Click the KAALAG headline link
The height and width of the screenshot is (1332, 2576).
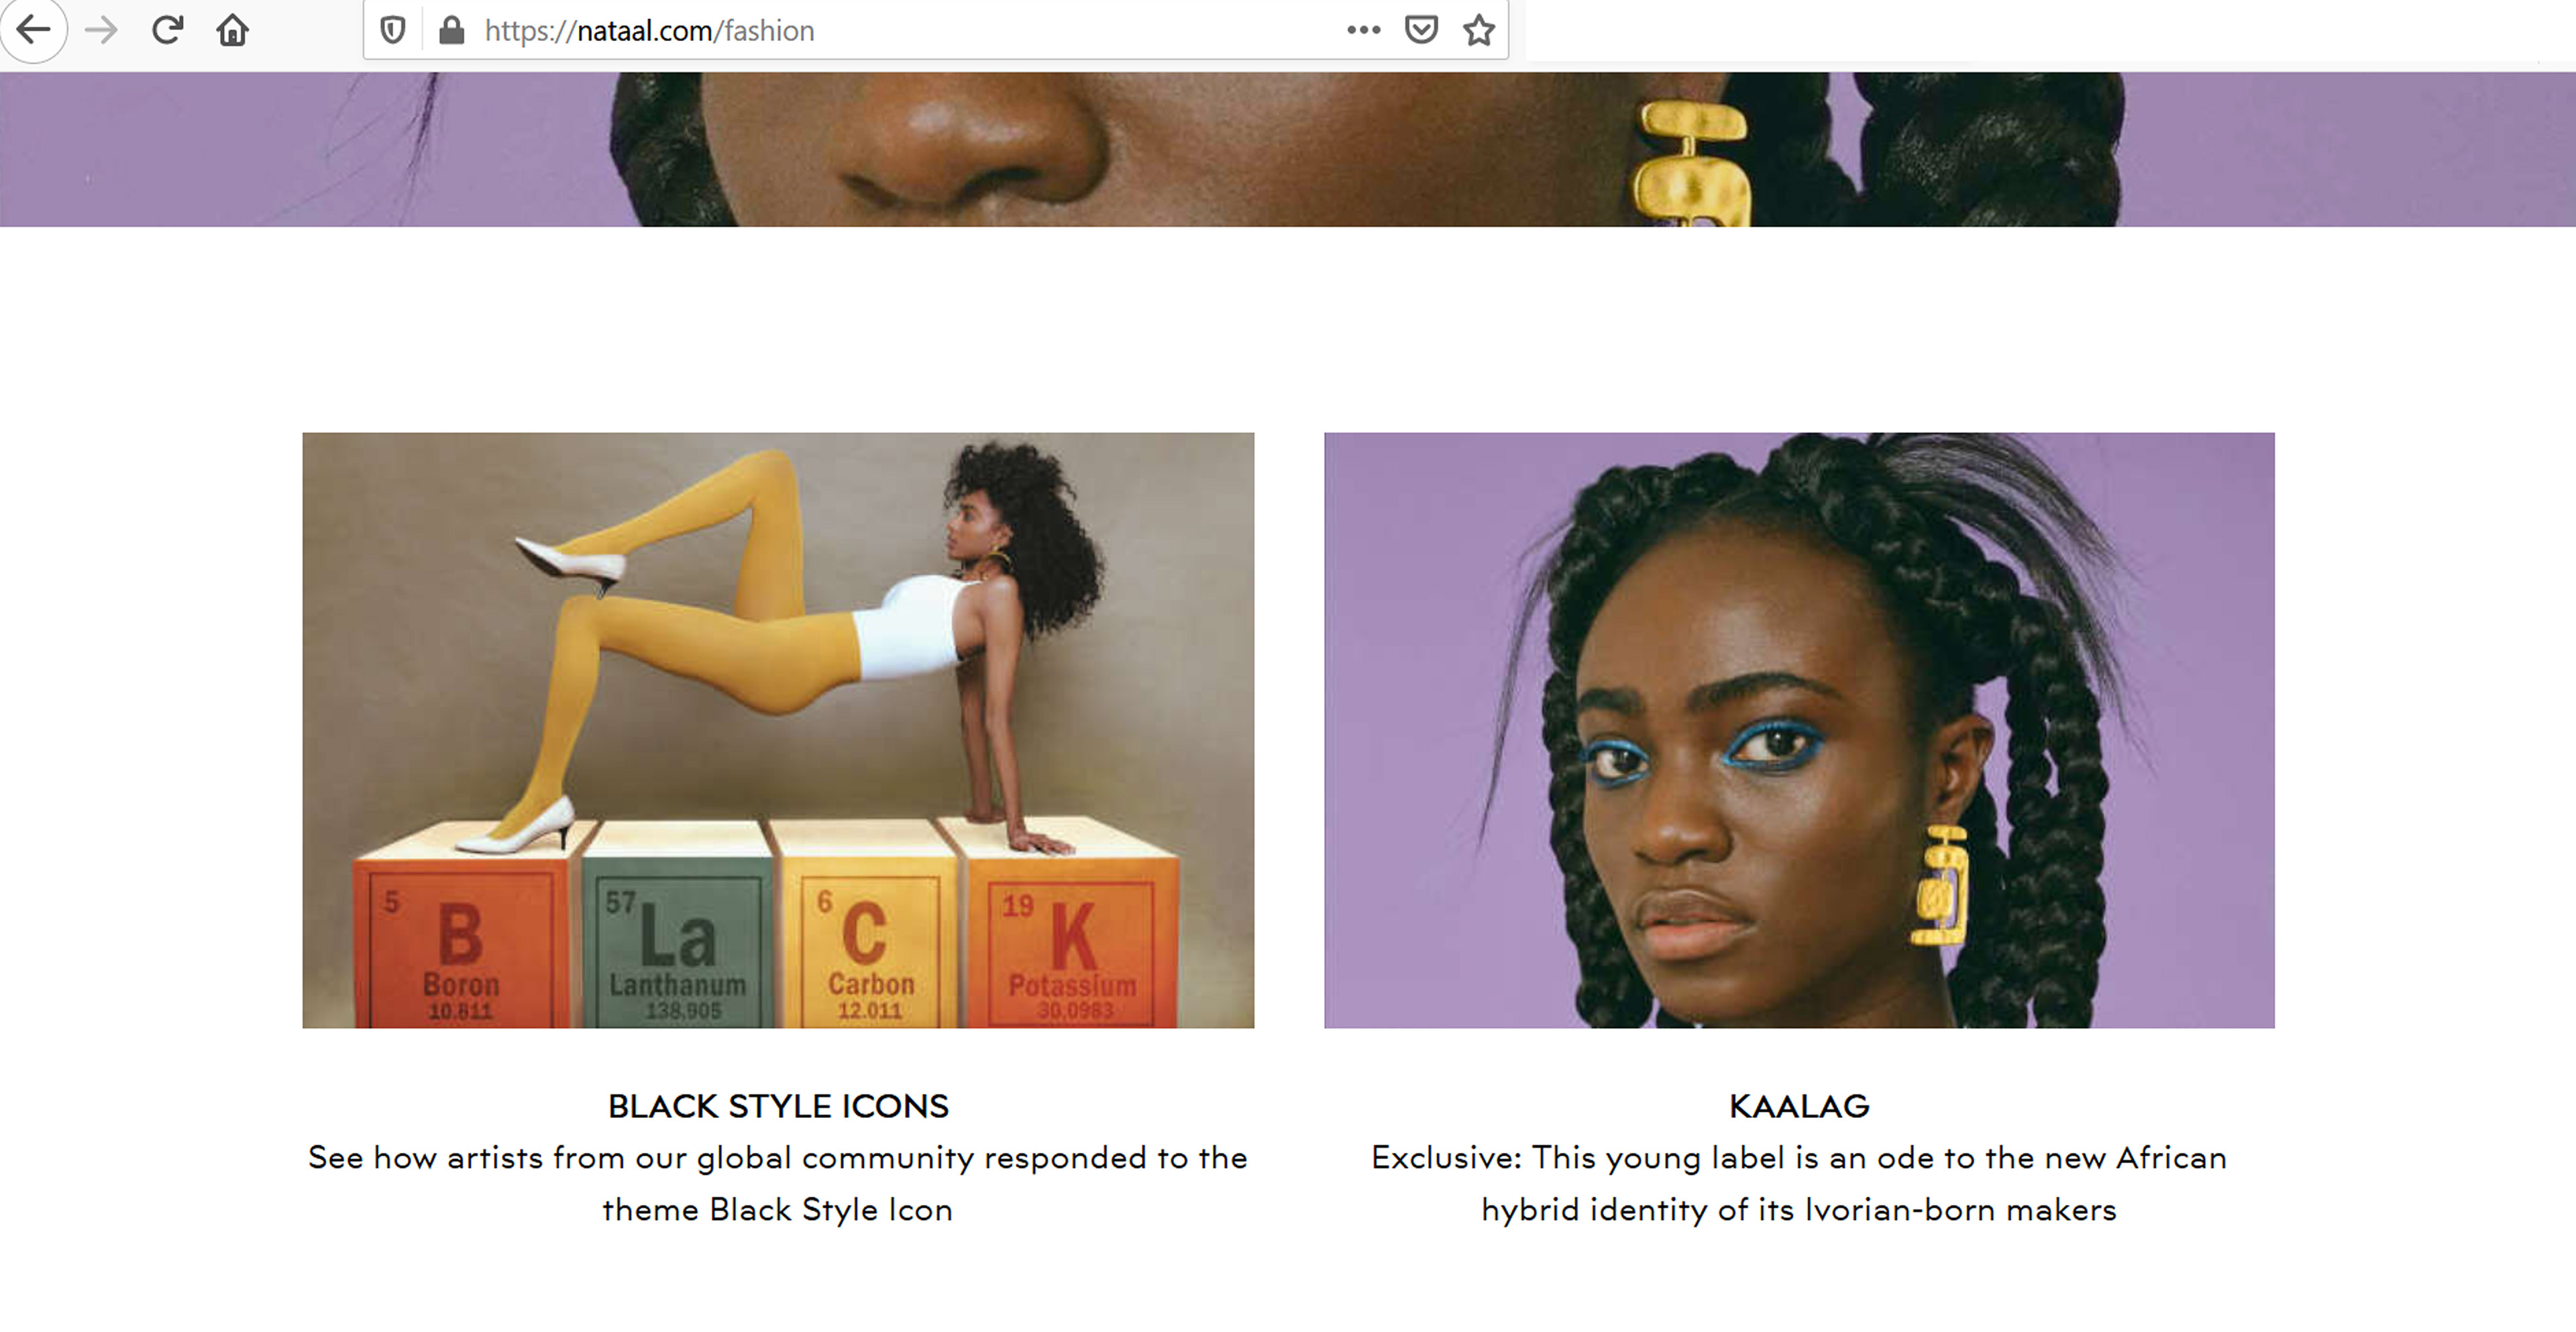point(1799,1106)
